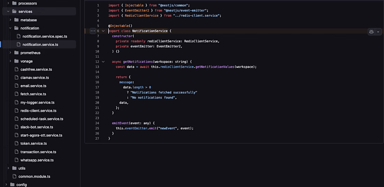Click file icon of whatsapp.service.ts
Screen dimensions: 384x187
pyautogui.click(x=16, y=160)
